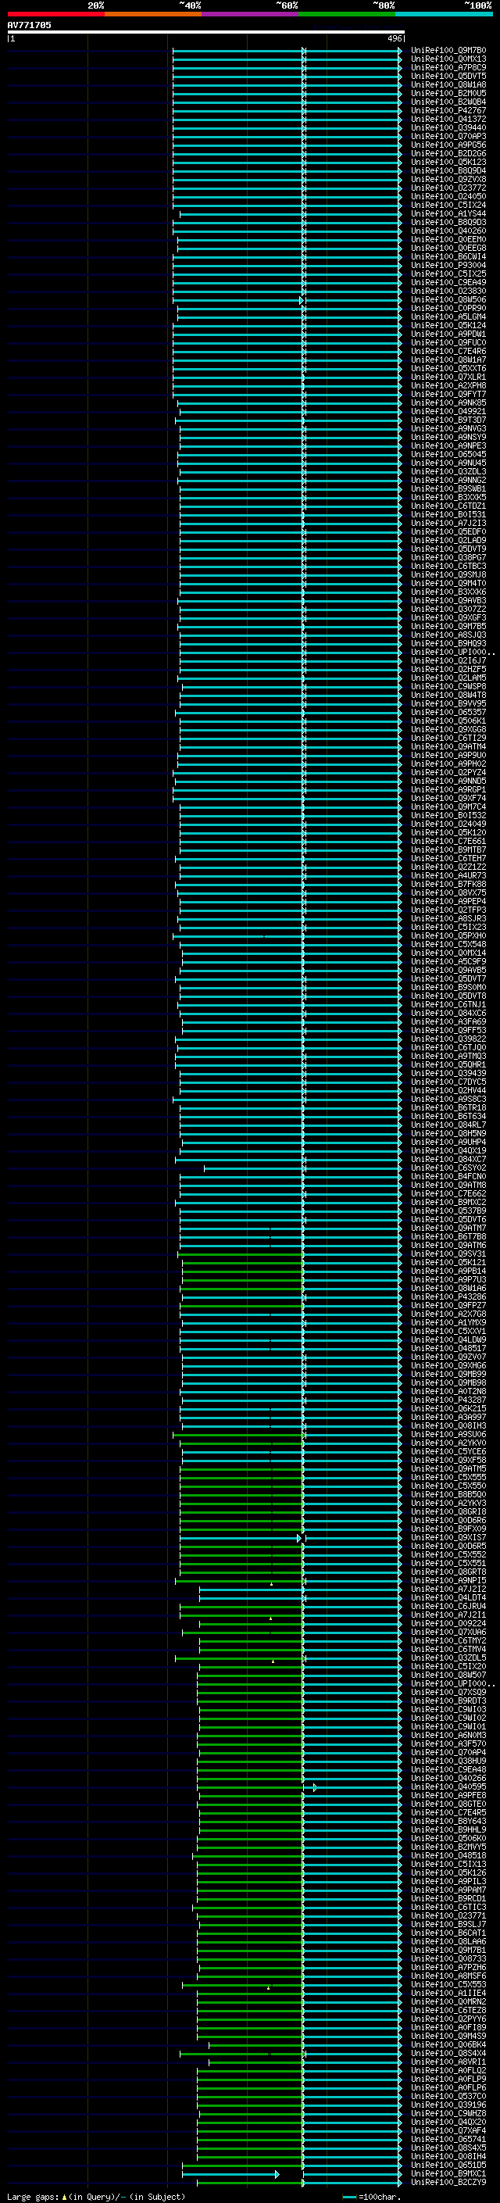The width and height of the screenshot is (500, 2203).
Task: Click the =100char. scale legend
Action: point(372,2197)
